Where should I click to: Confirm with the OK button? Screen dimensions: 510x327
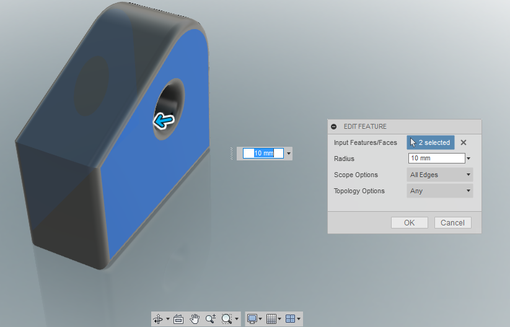(x=410, y=223)
